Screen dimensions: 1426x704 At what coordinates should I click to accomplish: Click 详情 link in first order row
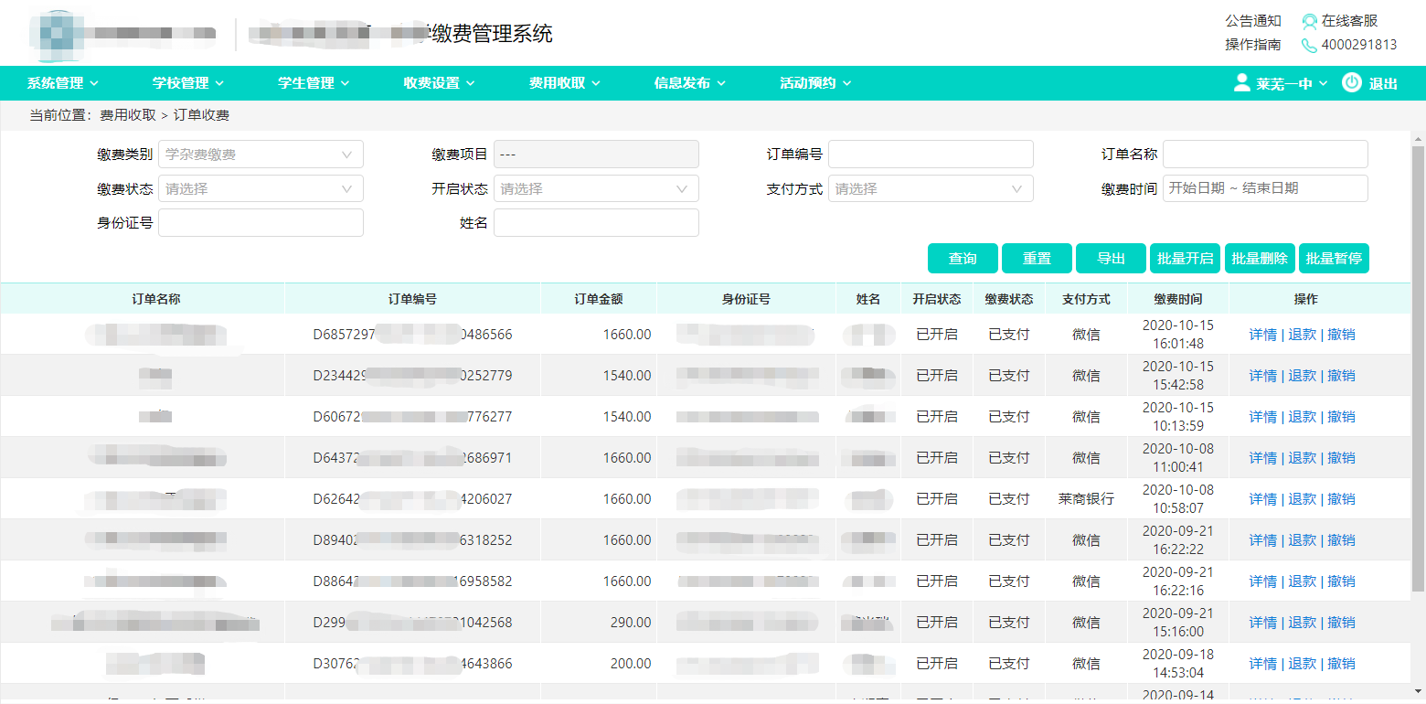pyautogui.click(x=1262, y=335)
